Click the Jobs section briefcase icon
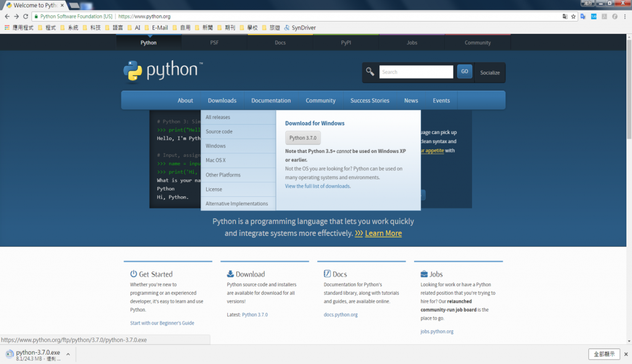Image resolution: width=632 pixels, height=364 pixels. (424, 274)
